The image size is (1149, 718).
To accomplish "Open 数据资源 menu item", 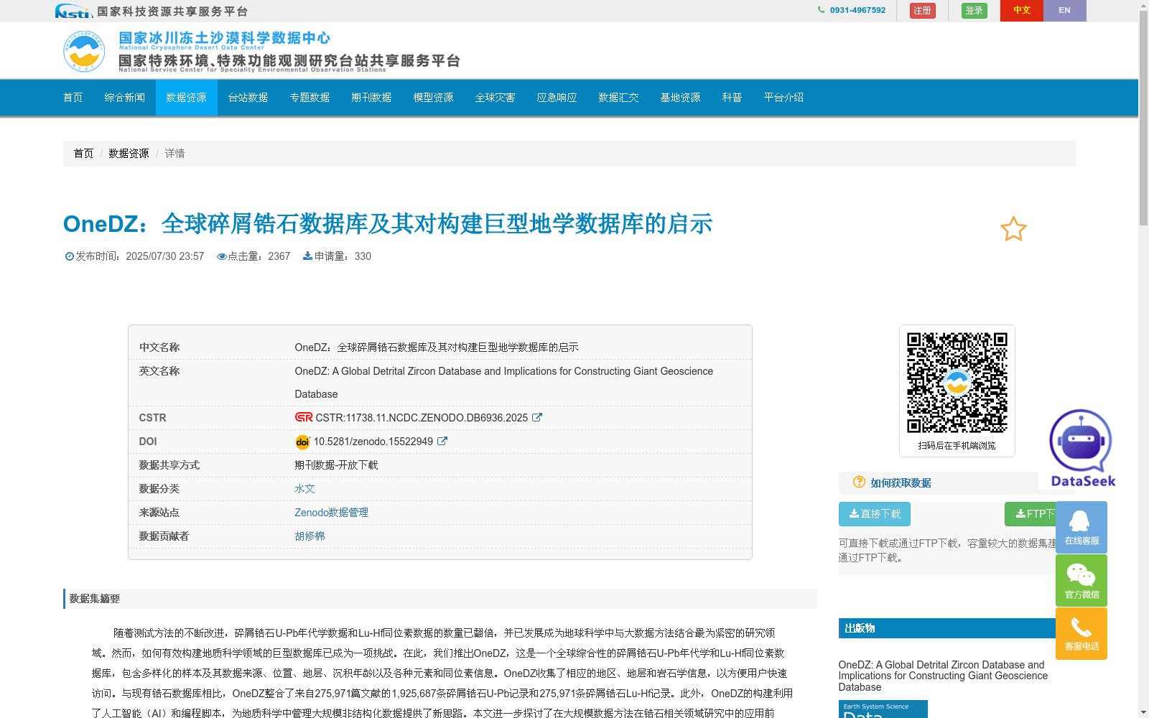I will 187,98.
